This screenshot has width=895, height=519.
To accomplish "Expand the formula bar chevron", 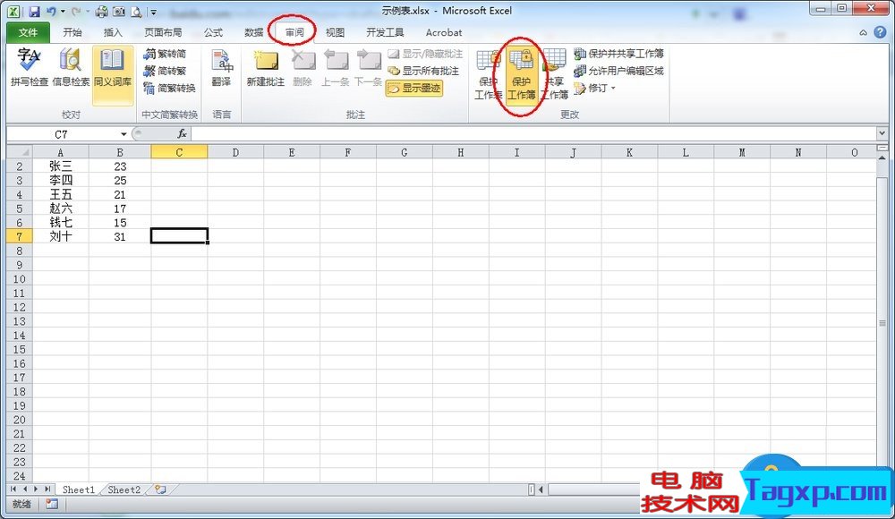I will pos(882,133).
